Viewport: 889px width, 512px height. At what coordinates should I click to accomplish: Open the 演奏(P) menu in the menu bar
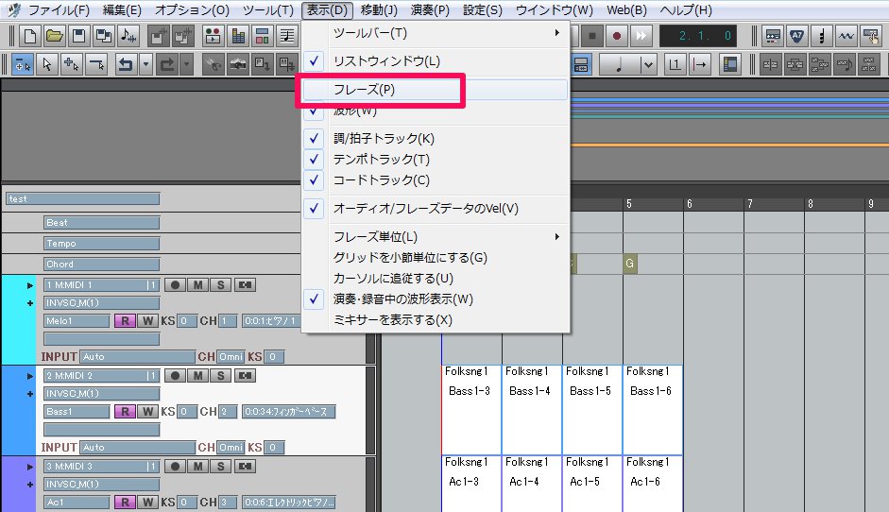tap(429, 10)
